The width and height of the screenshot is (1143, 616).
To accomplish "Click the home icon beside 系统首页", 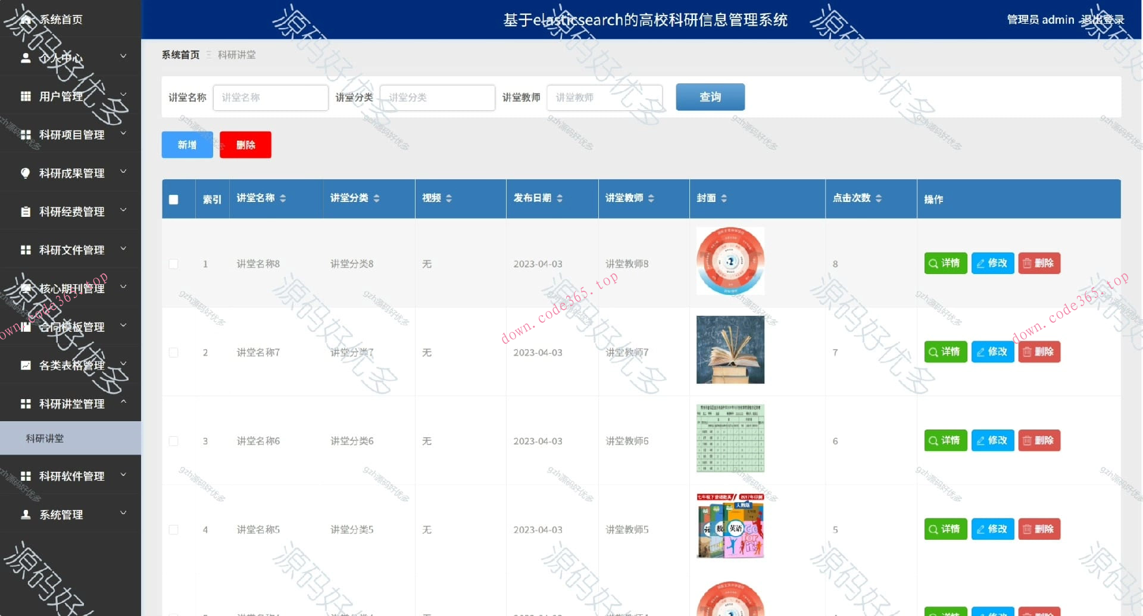I will click(x=25, y=19).
